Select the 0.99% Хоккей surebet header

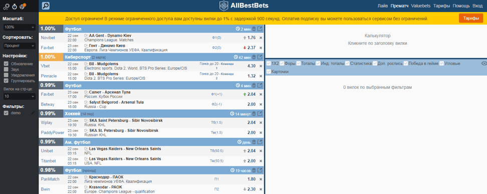pyautogui.click(x=151, y=114)
